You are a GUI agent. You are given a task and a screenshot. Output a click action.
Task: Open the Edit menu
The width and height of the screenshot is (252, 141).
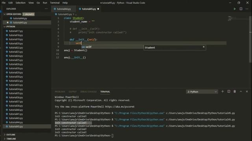tap(11, 3)
